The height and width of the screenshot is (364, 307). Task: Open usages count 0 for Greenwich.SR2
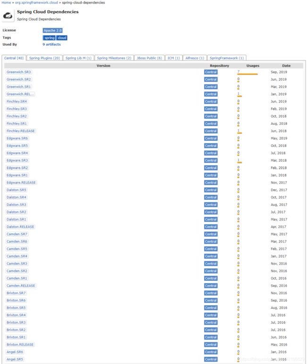[239, 79]
